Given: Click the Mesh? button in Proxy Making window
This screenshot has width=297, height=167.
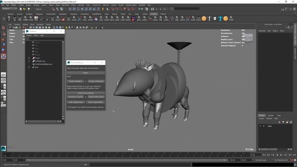Looking at the screenshot, I should [86, 73].
